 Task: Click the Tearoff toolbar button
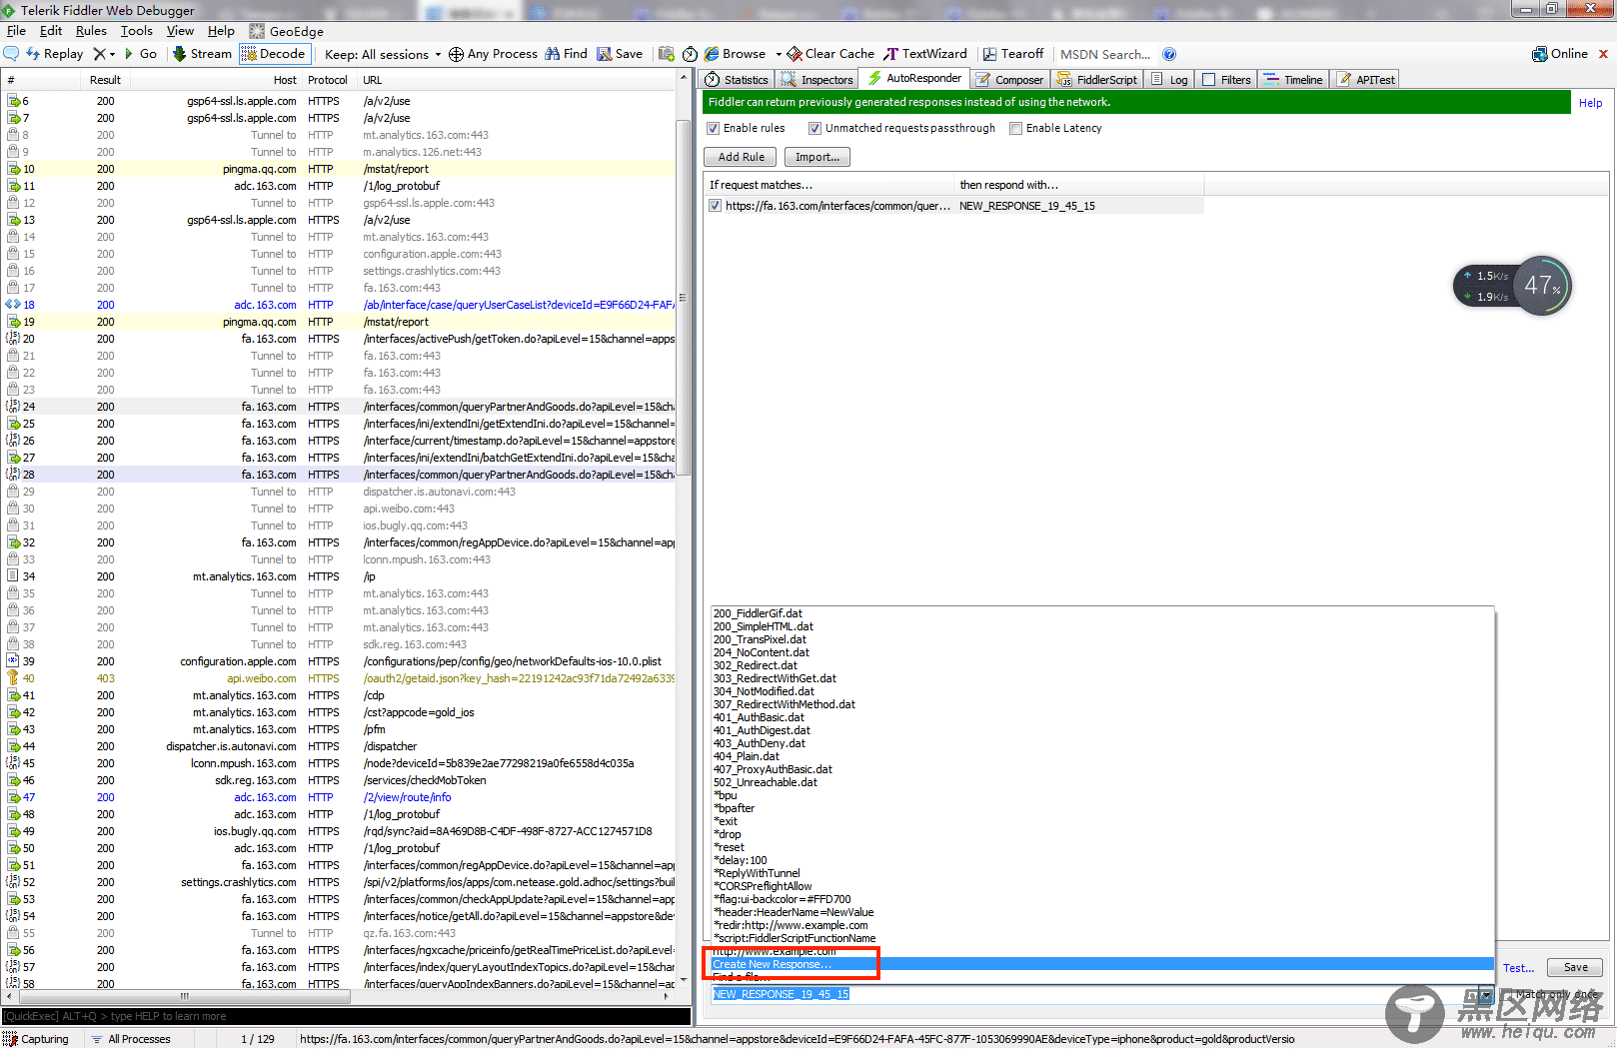(1013, 54)
